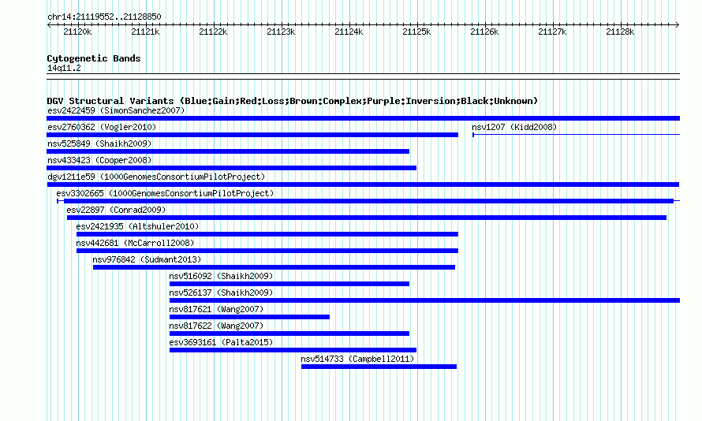Click the DGV Structural Variants track title

tap(293, 101)
